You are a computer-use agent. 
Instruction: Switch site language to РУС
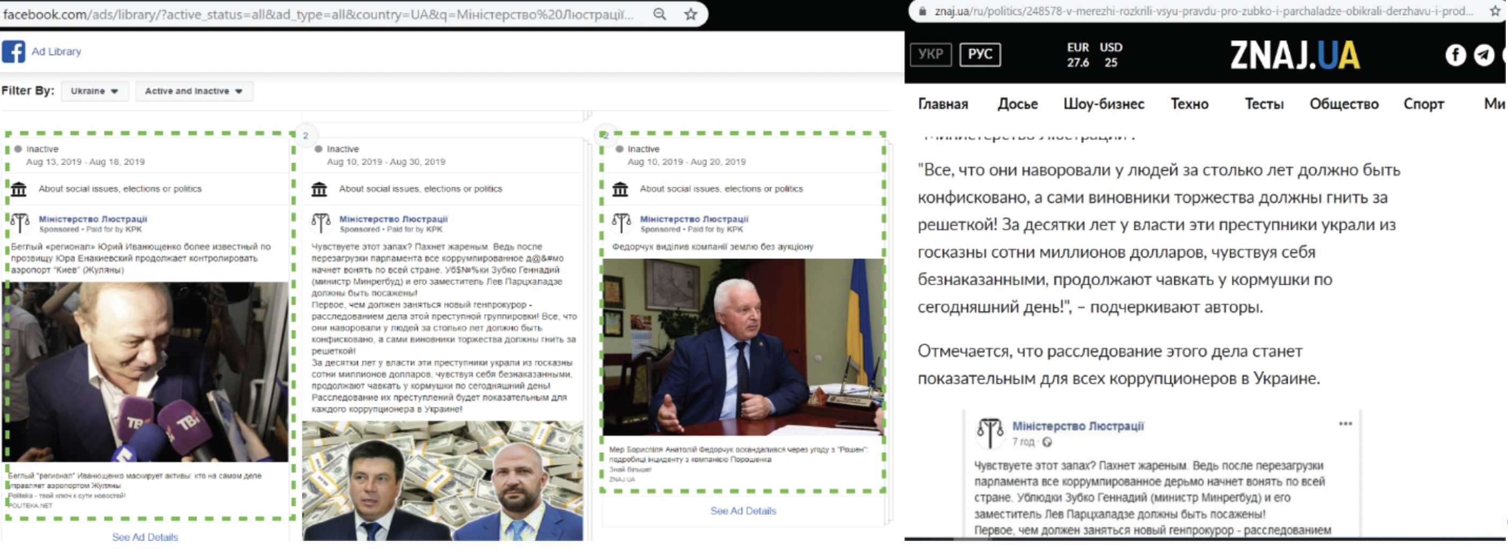[x=979, y=55]
